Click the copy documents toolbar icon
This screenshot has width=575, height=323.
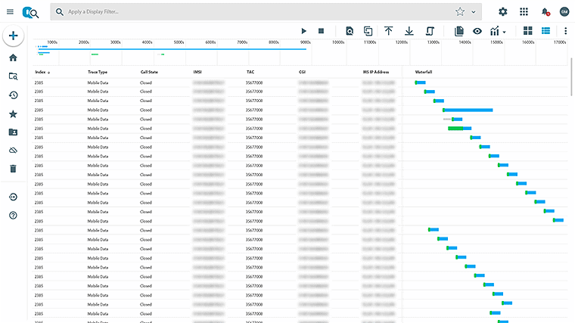click(x=458, y=31)
